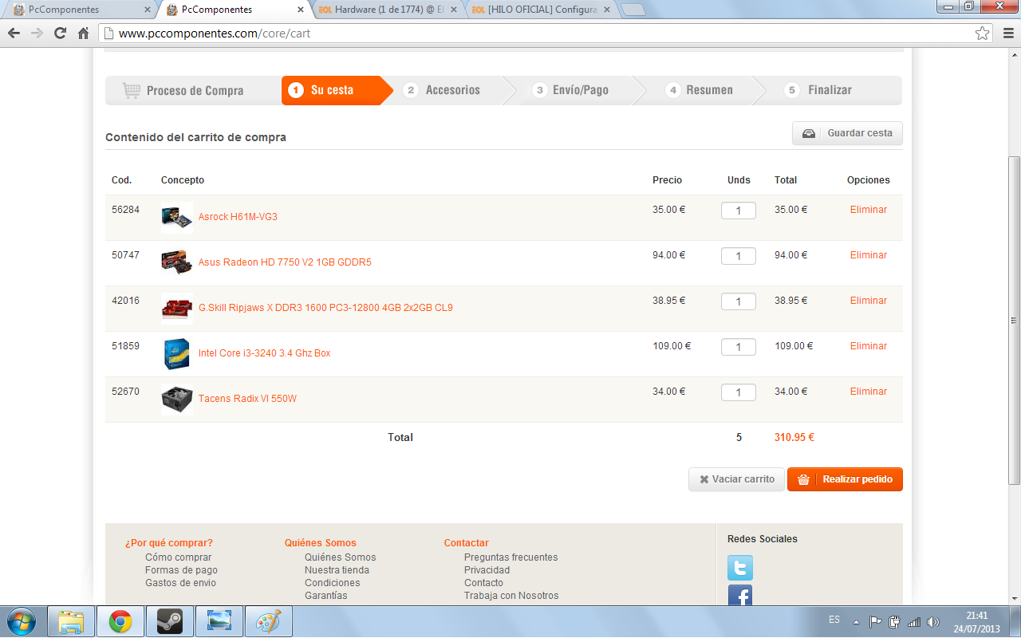This screenshot has height=638, width=1021.
Task: Open the Preguntas frecuentes link
Action: coord(511,557)
